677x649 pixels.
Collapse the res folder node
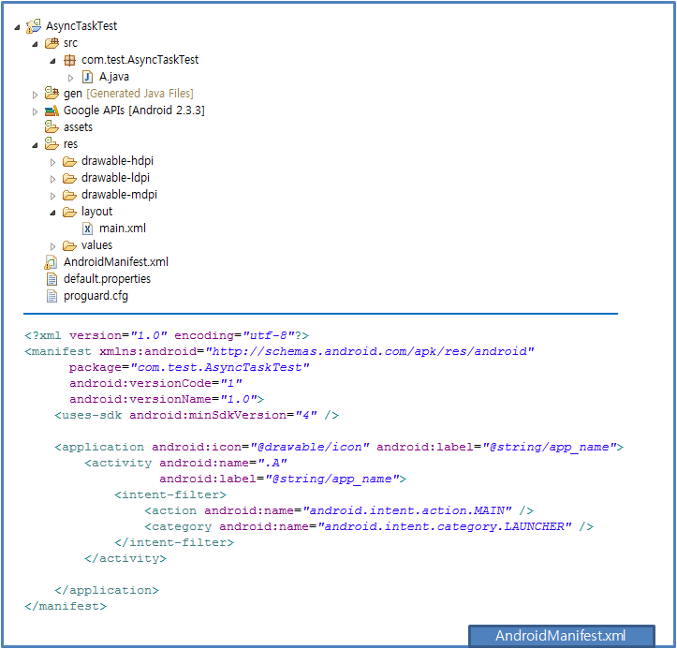tap(35, 145)
